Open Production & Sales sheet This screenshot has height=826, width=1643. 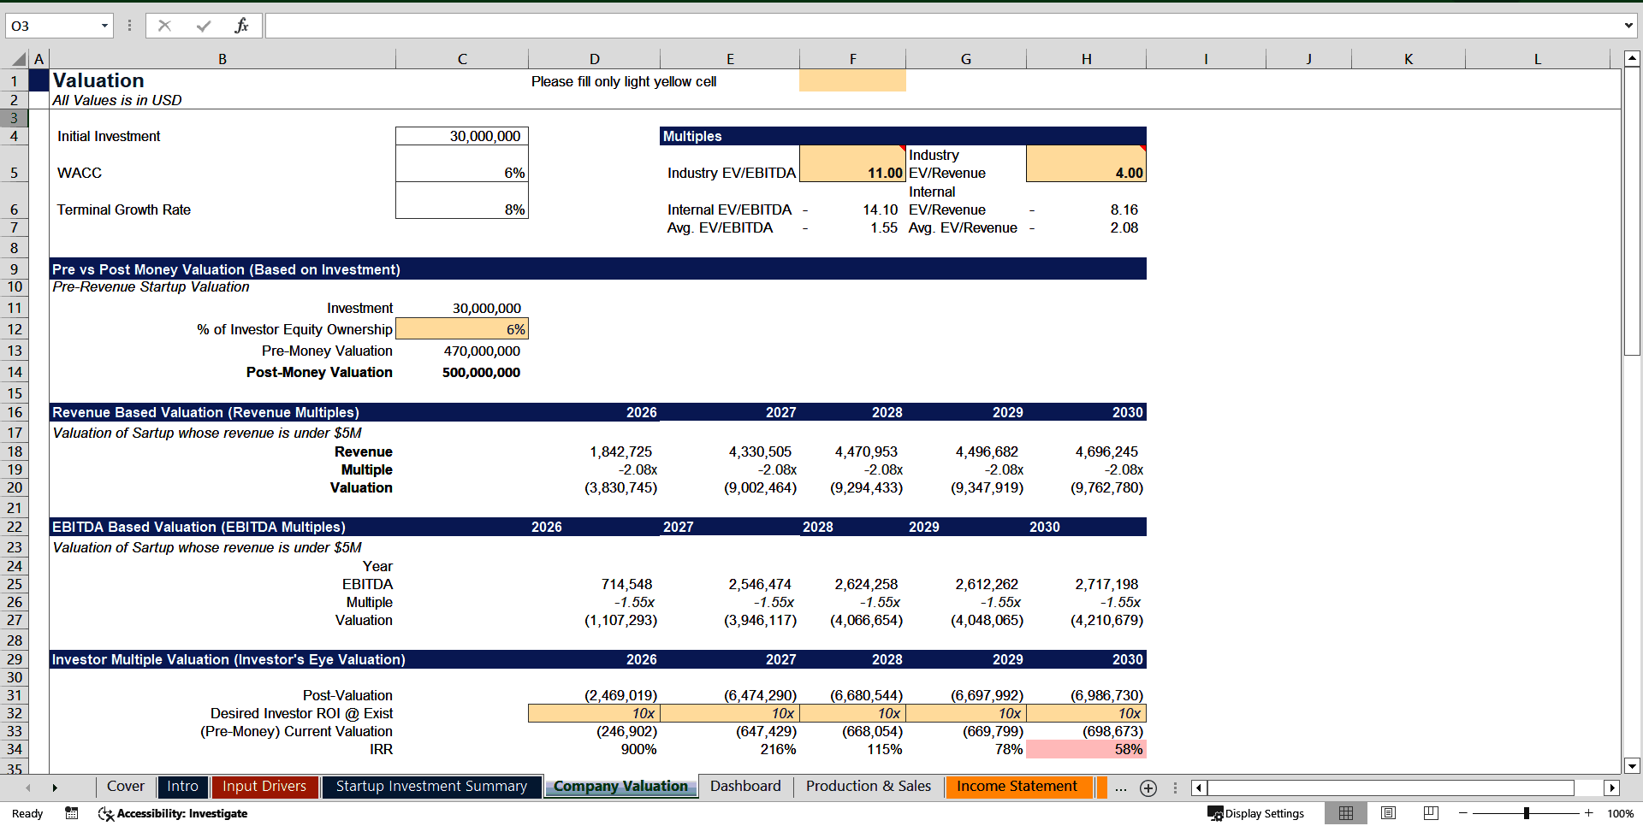[x=869, y=787]
